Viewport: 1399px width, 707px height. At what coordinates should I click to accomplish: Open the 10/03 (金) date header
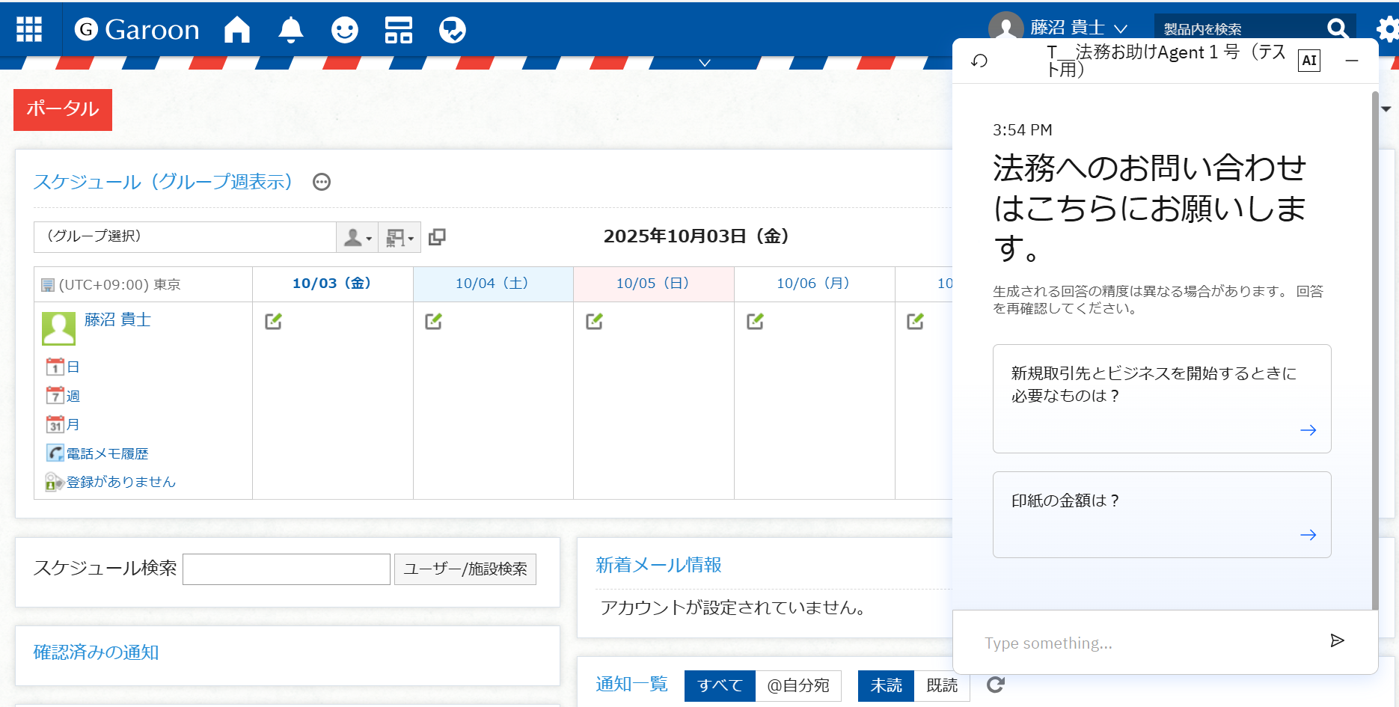pyautogui.click(x=331, y=284)
